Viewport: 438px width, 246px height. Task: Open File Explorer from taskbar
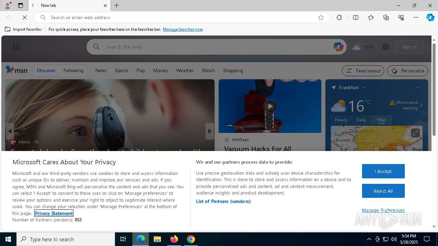pos(157,239)
